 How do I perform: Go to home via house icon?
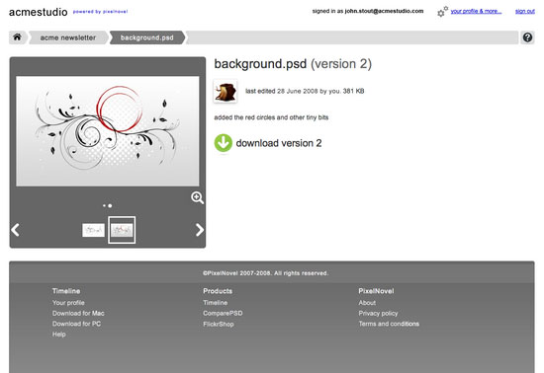17,37
